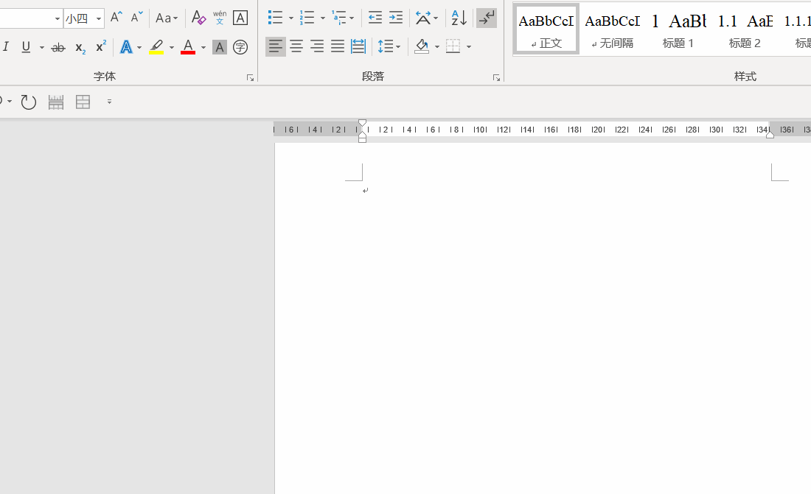Click the Text Effects glowing A icon
This screenshot has width=811, height=494.
coord(125,48)
